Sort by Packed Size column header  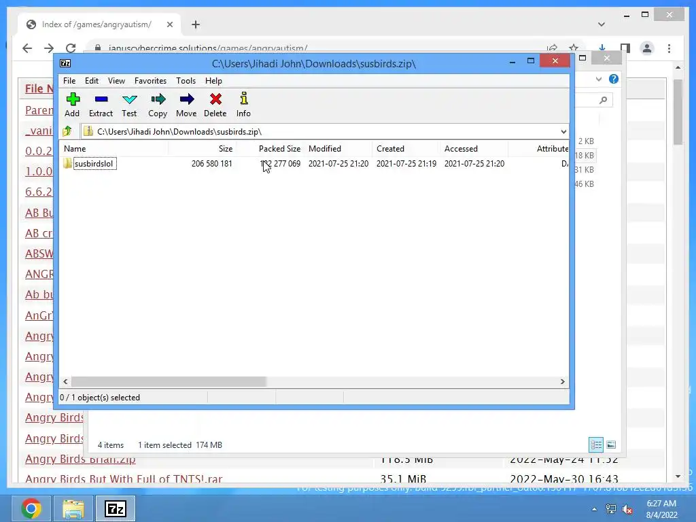tap(271, 149)
